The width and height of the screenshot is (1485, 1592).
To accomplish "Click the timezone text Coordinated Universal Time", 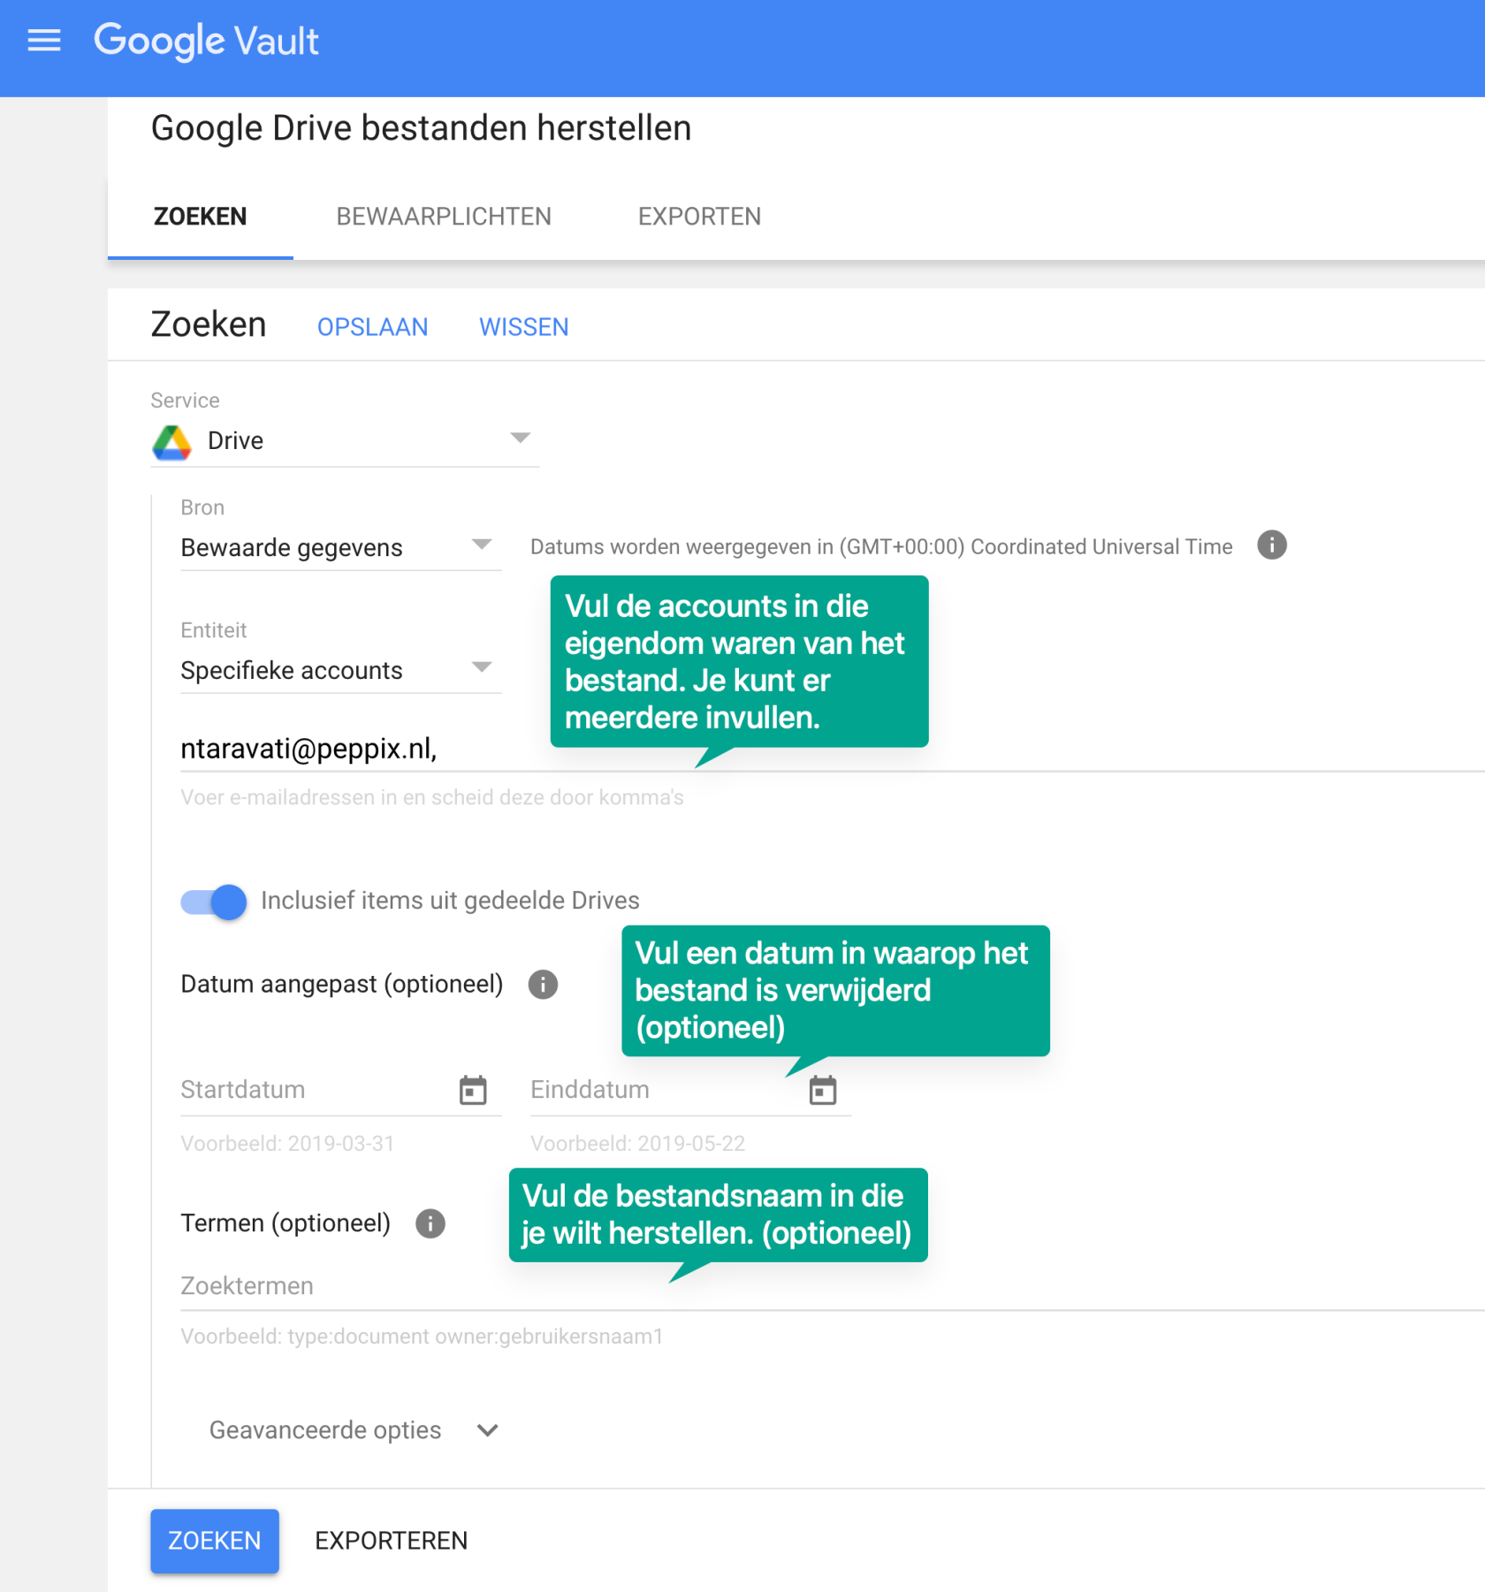I will pyautogui.click(x=1101, y=546).
